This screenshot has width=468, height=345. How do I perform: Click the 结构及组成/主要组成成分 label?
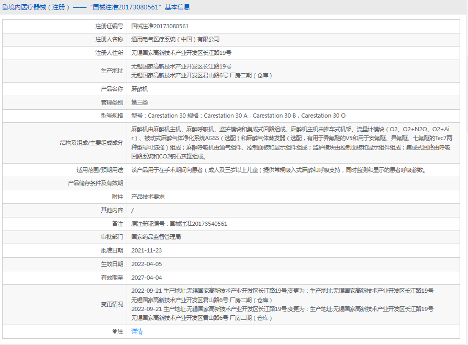click(92, 143)
